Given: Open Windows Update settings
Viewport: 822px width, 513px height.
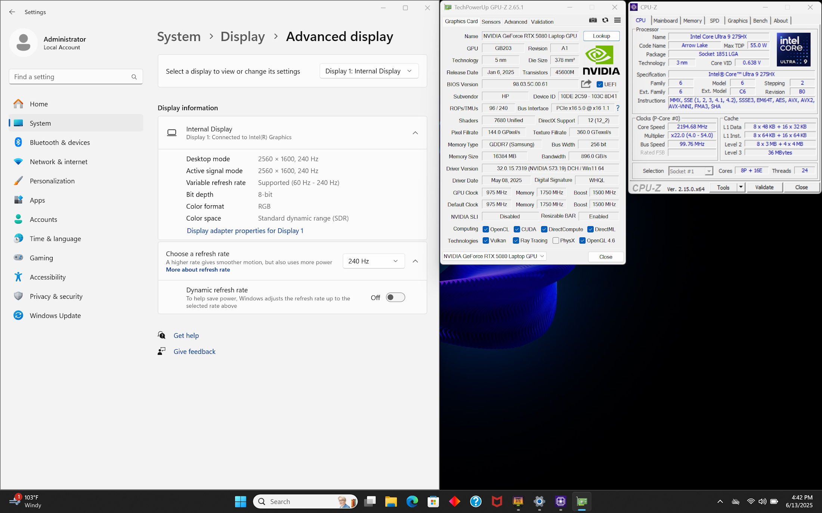Looking at the screenshot, I should coord(76,315).
